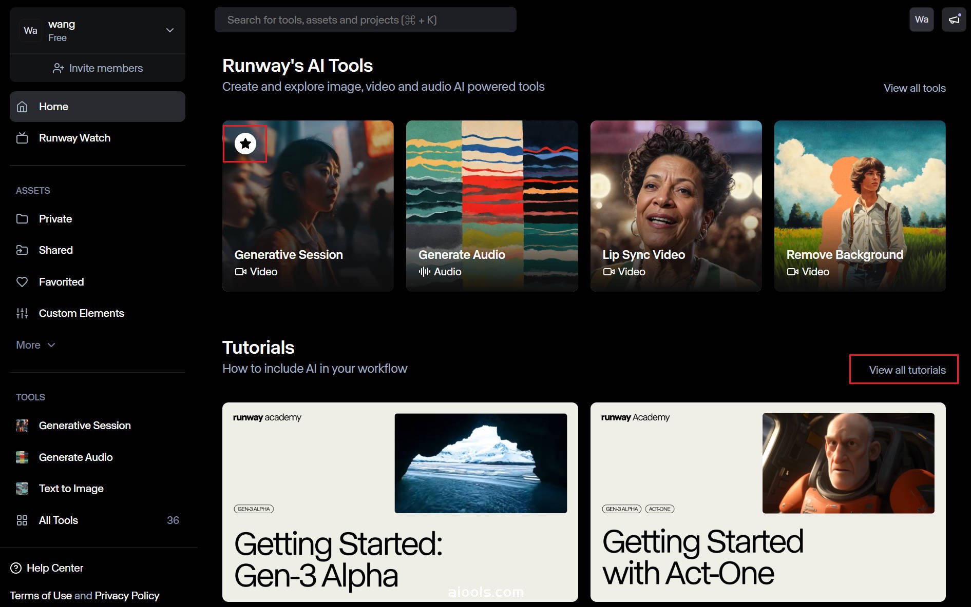
Task: Open Privacy Policy link
Action: pyautogui.click(x=127, y=596)
